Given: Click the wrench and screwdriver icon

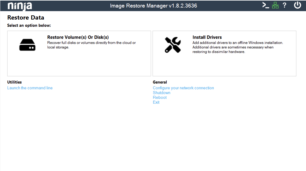Looking at the screenshot, I should click(173, 45).
